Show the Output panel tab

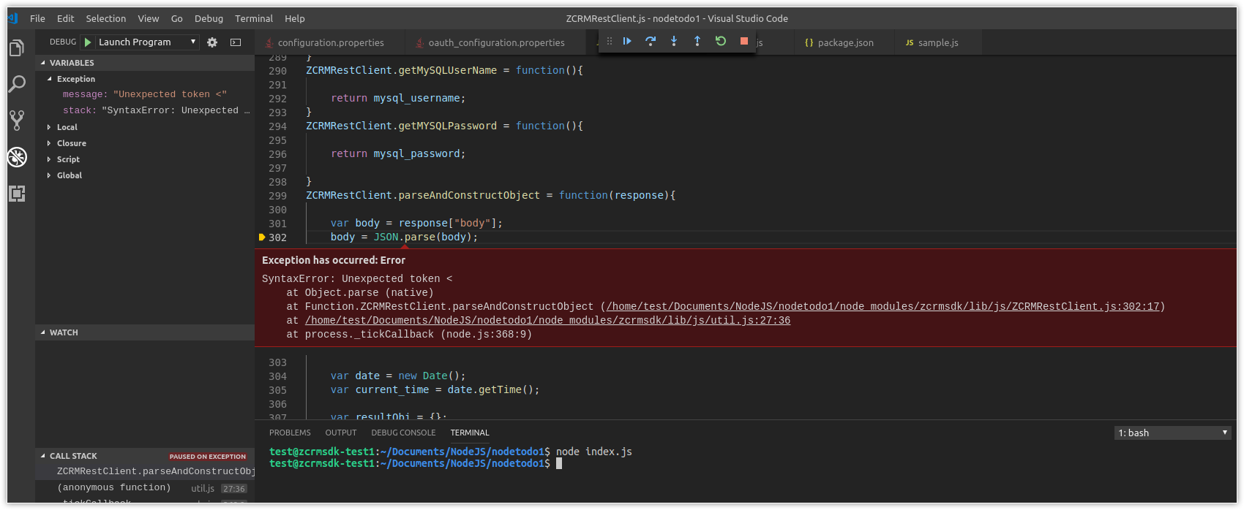click(x=341, y=433)
